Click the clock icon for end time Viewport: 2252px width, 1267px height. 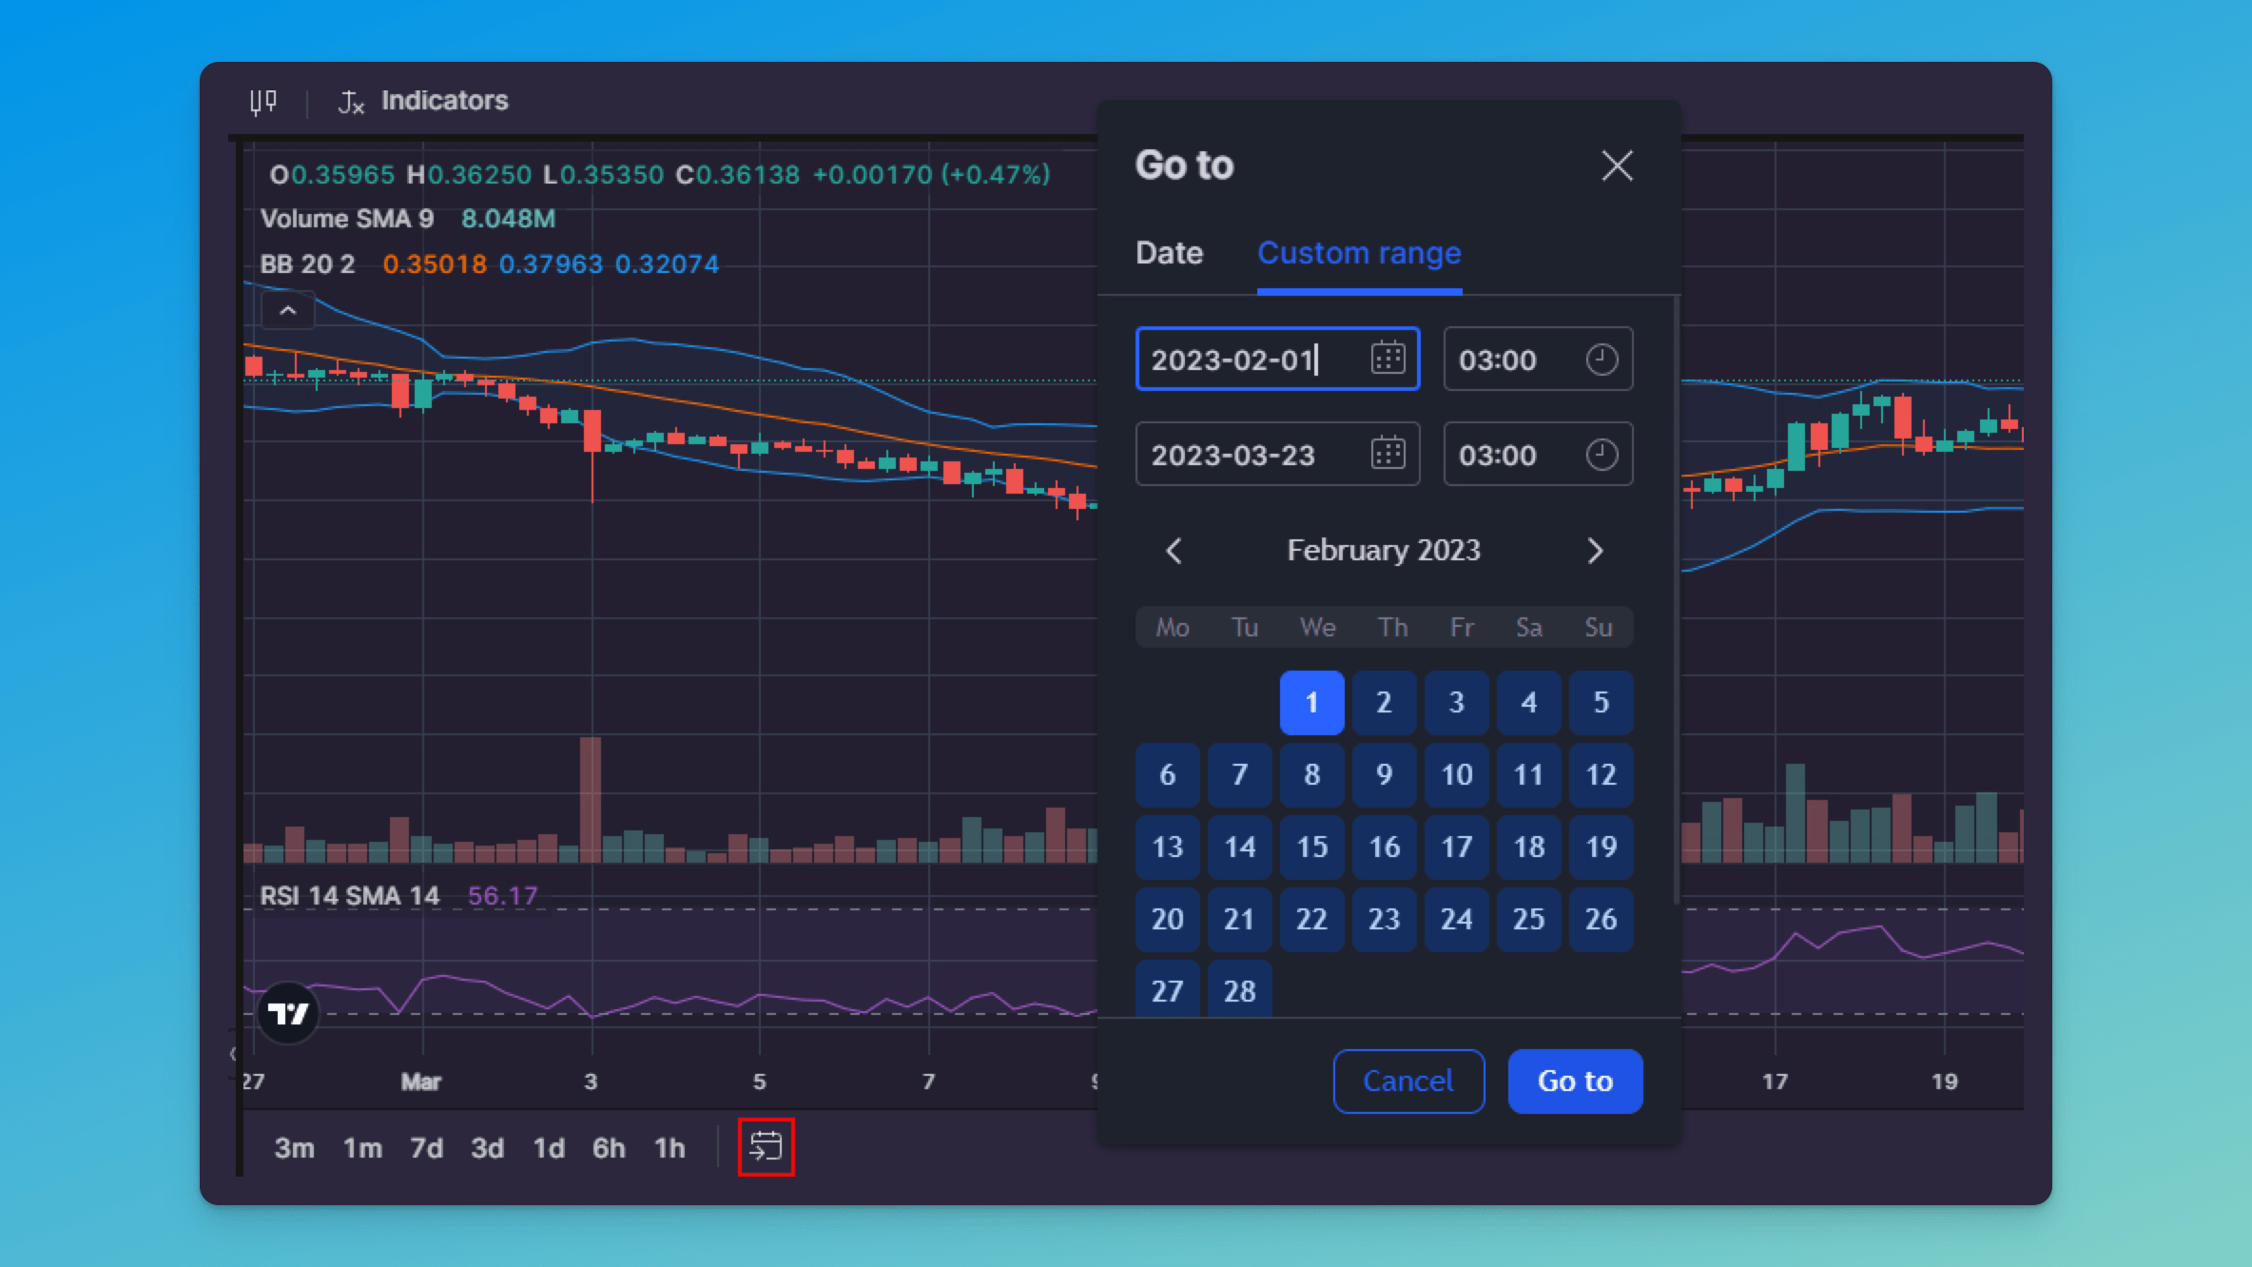(x=1601, y=455)
